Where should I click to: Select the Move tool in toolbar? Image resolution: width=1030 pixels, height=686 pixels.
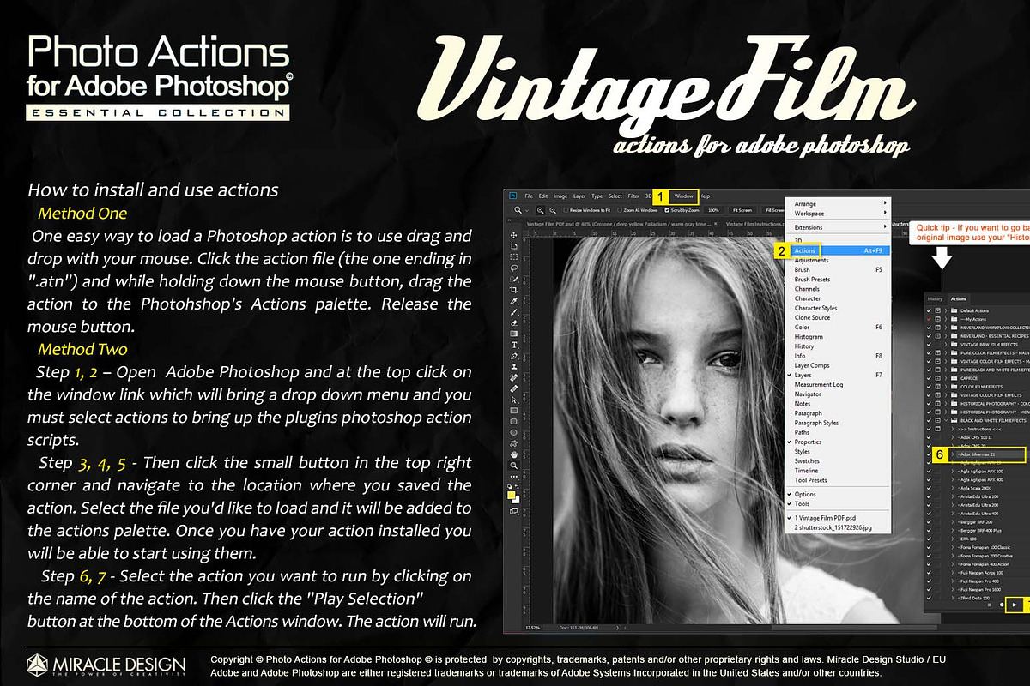[x=514, y=235]
